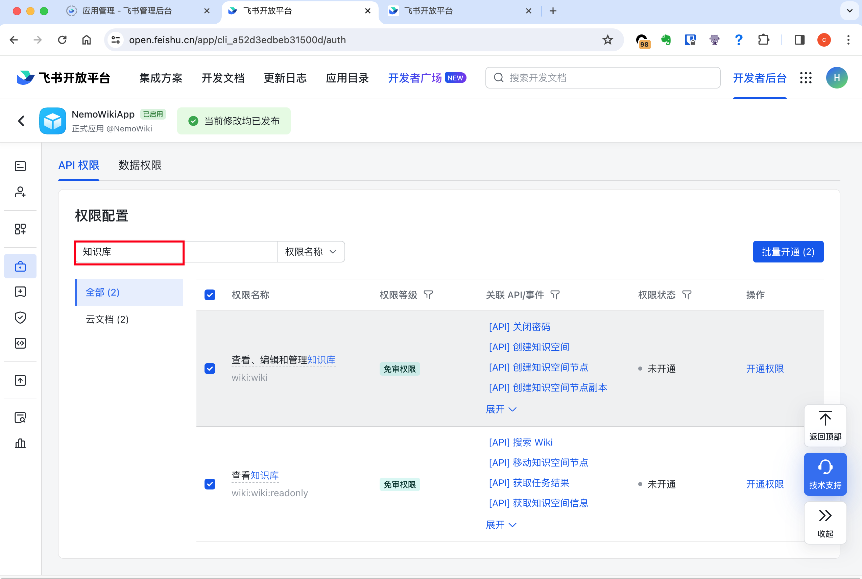Viewport: 862px width, 579px height.
Task: Open a new browser tab
Action: click(553, 11)
